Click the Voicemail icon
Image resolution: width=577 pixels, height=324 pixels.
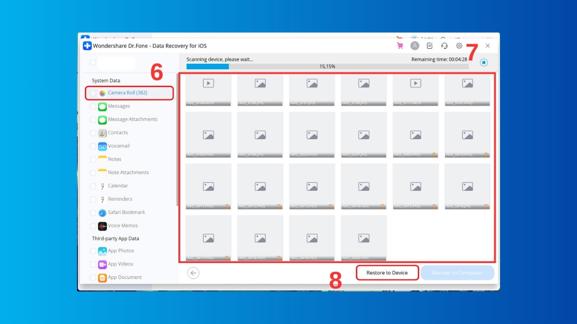(x=102, y=146)
